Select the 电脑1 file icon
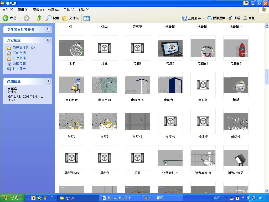The height and width of the screenshot is (202, 269). tap(137, 48)
